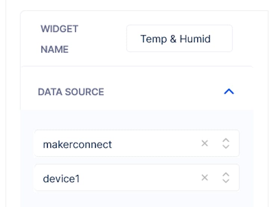Click the word NAME in the label
The height and width of the screenshot is (207, 269).
click(x=55, y=49)
